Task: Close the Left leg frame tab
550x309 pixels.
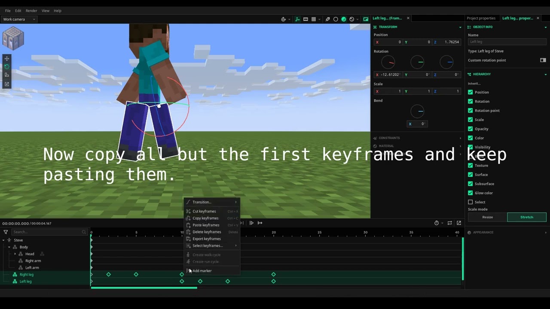Action: 408,18
